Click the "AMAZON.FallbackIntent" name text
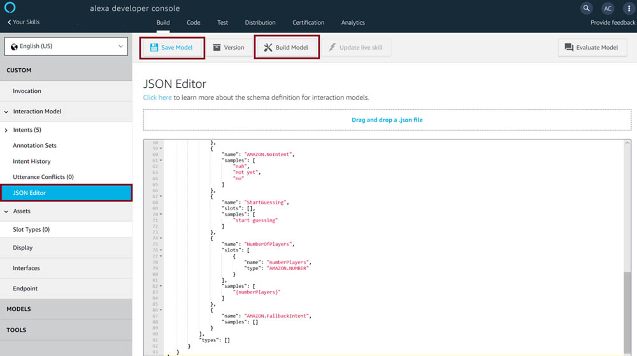637x356 pixels. coord(276,317)
